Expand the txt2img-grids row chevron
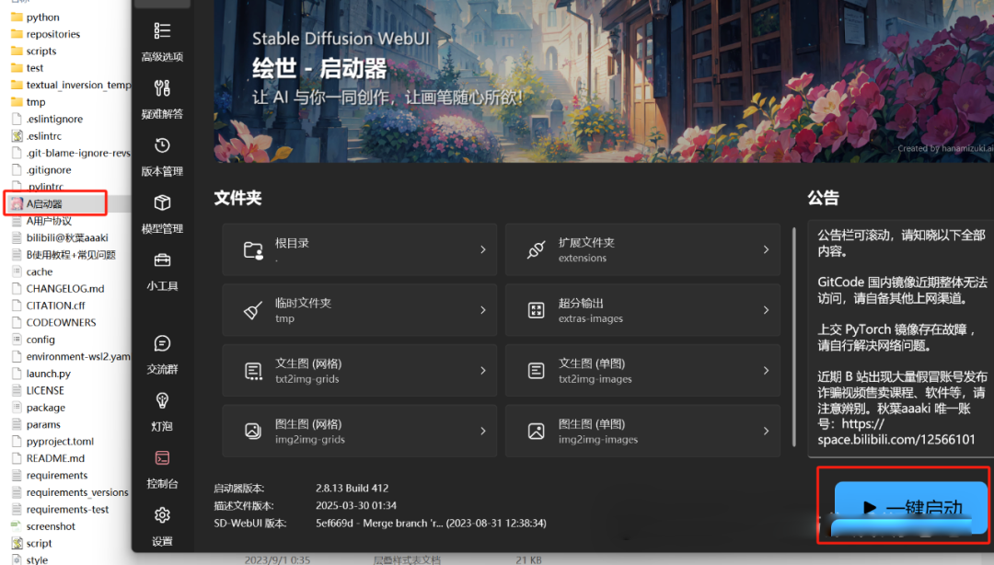The image size is (994, 565). point(483,370)
